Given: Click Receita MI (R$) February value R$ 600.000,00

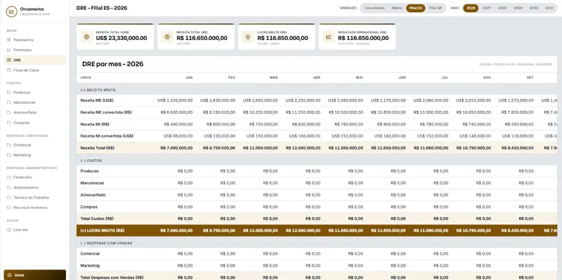Looking at the screenshot, I should [221, 124].
